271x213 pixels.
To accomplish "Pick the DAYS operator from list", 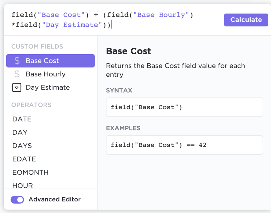I will [x=22, y=146].
